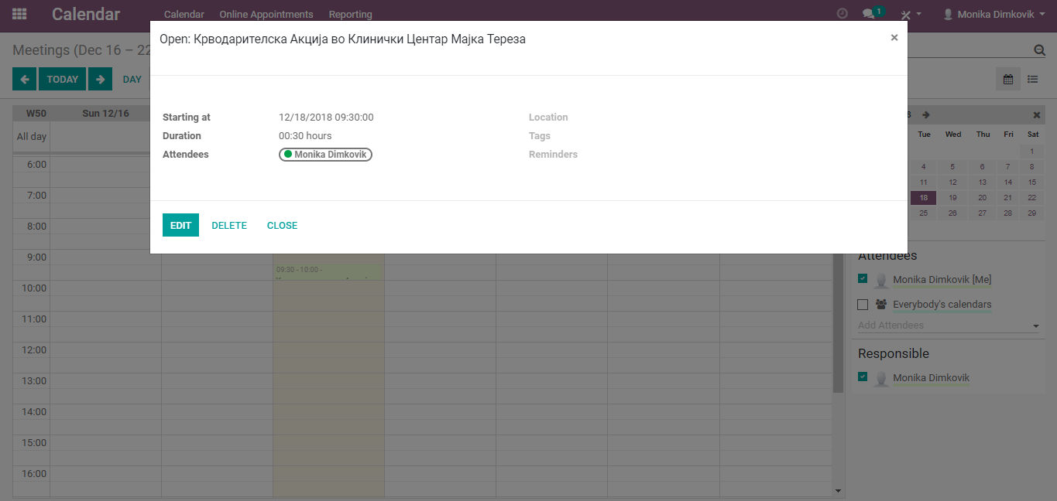
Task: Switch to list view icon
Action: [1032, 79]
